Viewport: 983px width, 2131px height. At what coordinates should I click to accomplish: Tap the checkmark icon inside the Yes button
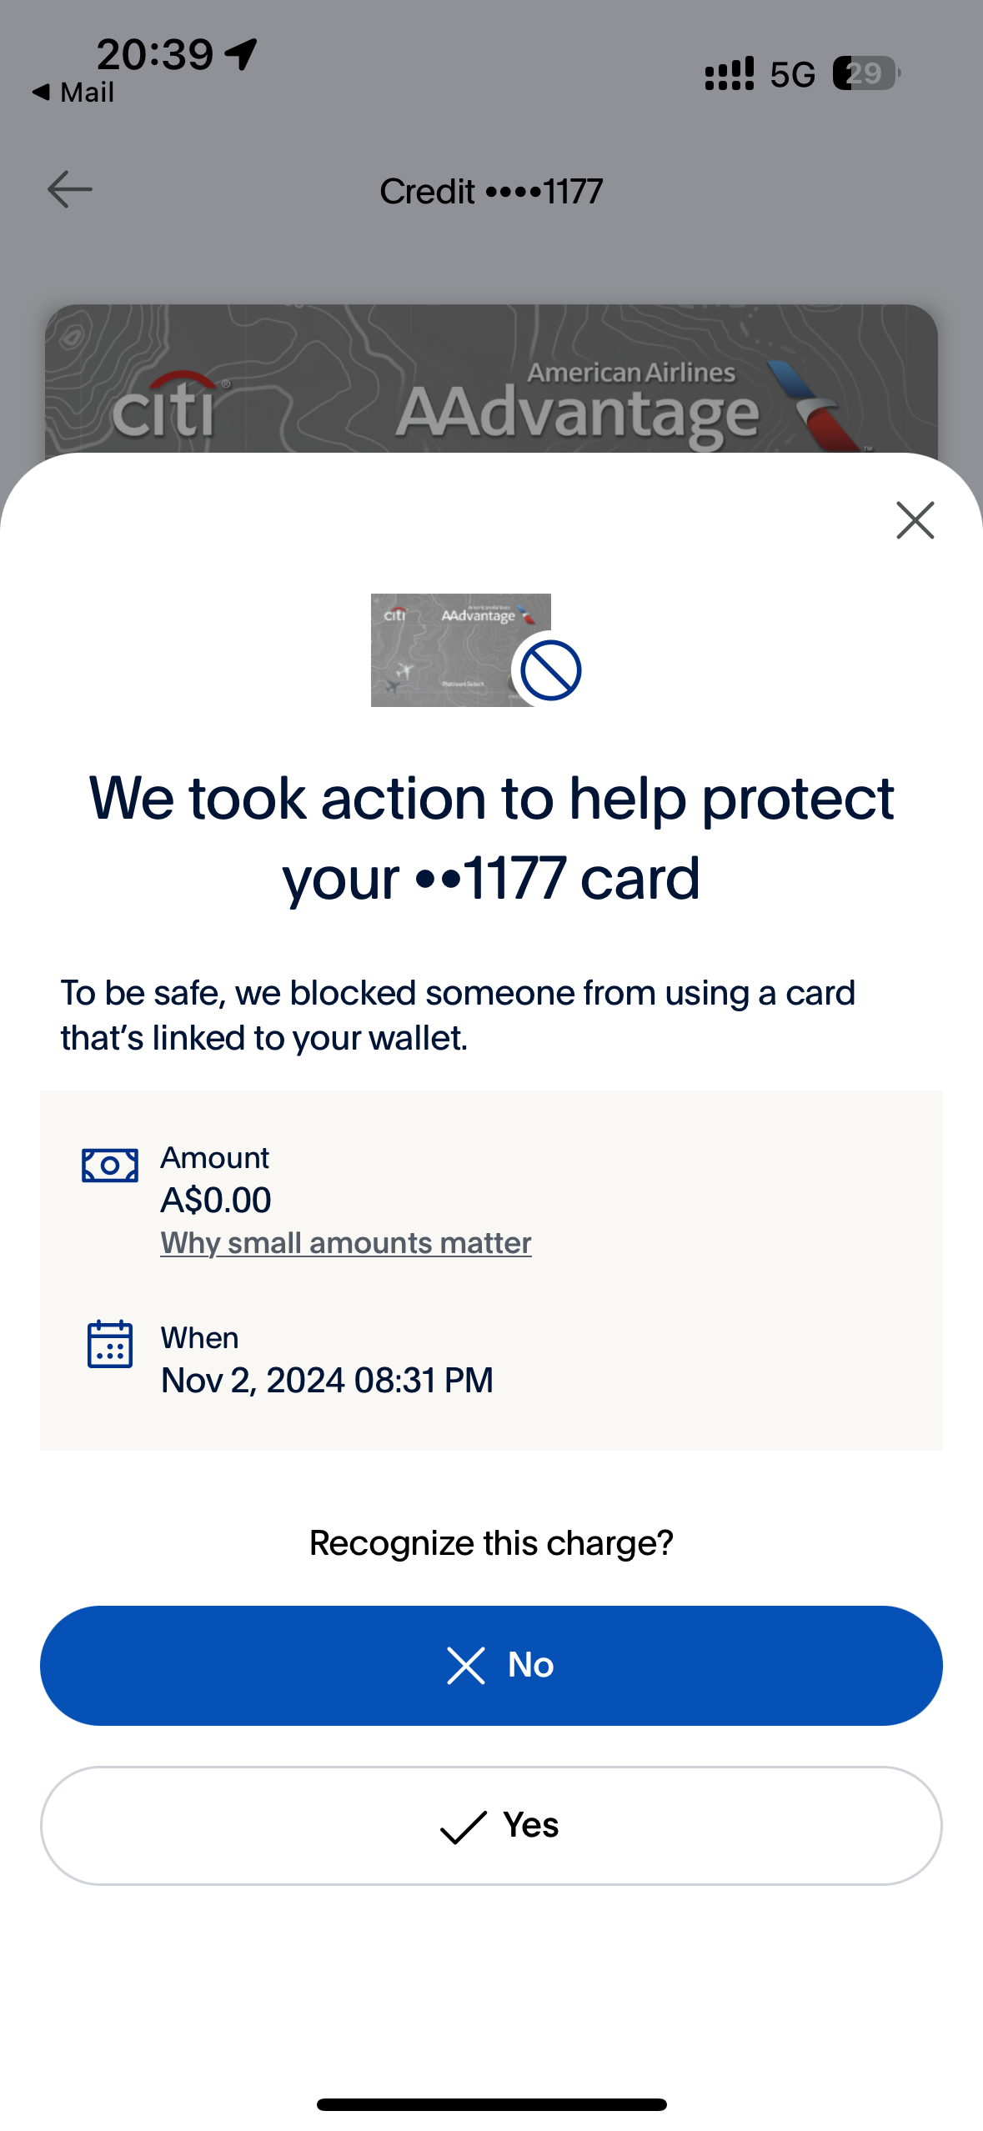pos(463,1827)
